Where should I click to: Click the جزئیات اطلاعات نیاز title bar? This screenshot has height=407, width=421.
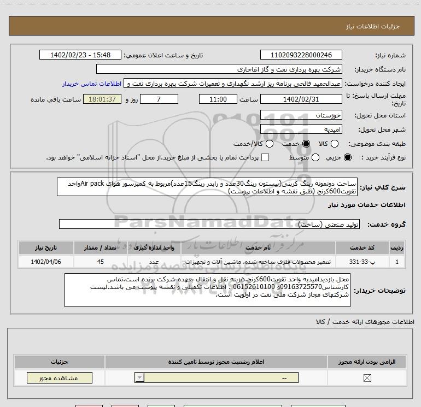point(211,26)
